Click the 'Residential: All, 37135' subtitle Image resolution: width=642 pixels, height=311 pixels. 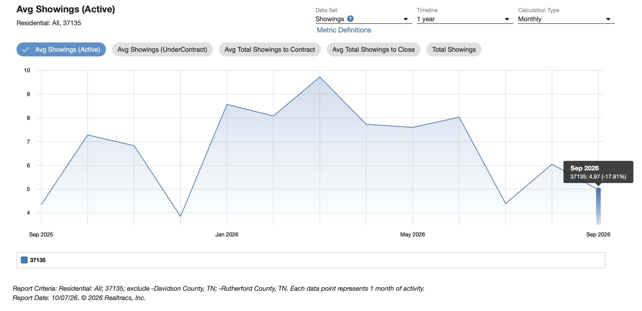49,23
